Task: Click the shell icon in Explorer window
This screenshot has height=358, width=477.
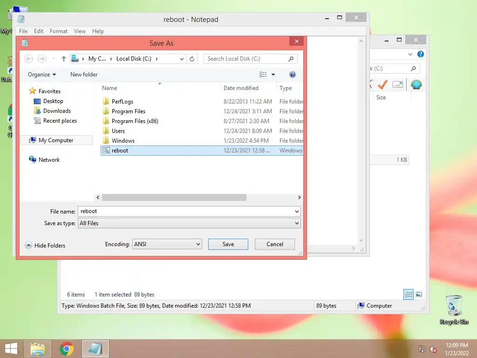Action: pos(416,84)
